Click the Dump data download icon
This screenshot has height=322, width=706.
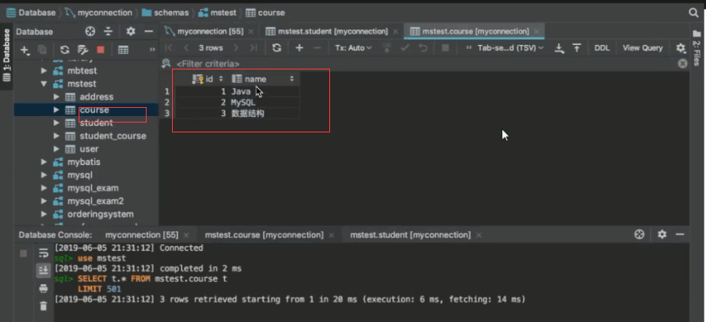pos(559,48)
